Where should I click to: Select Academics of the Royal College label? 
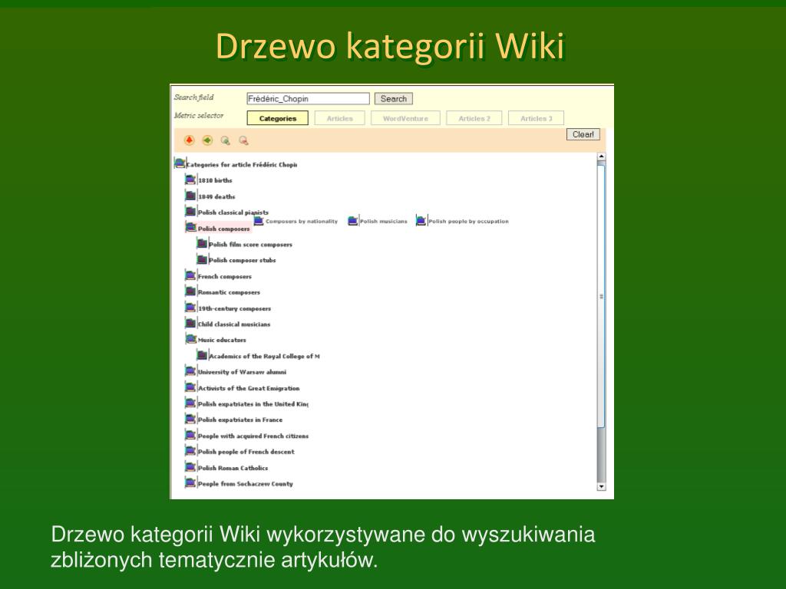(264, 356)
